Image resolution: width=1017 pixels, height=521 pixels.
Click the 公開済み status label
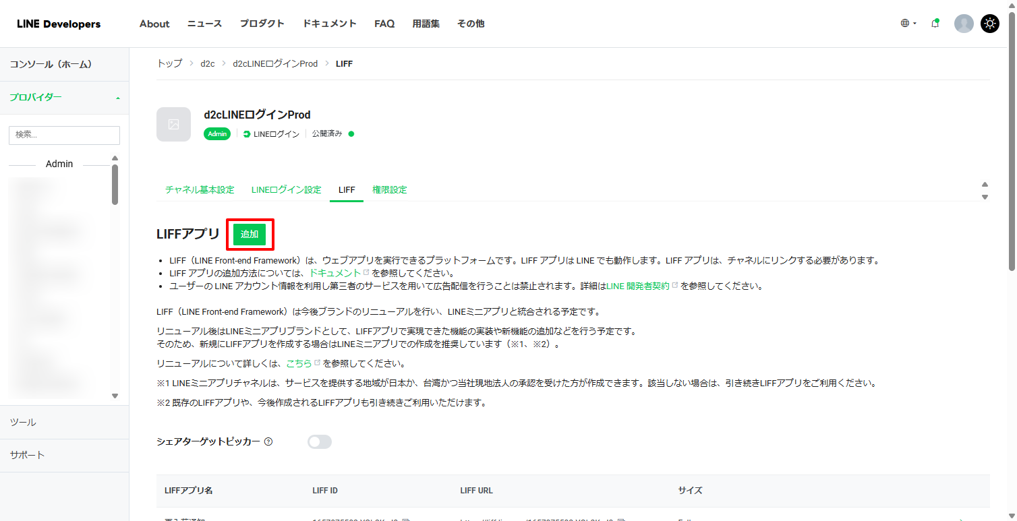pos(327,134)
